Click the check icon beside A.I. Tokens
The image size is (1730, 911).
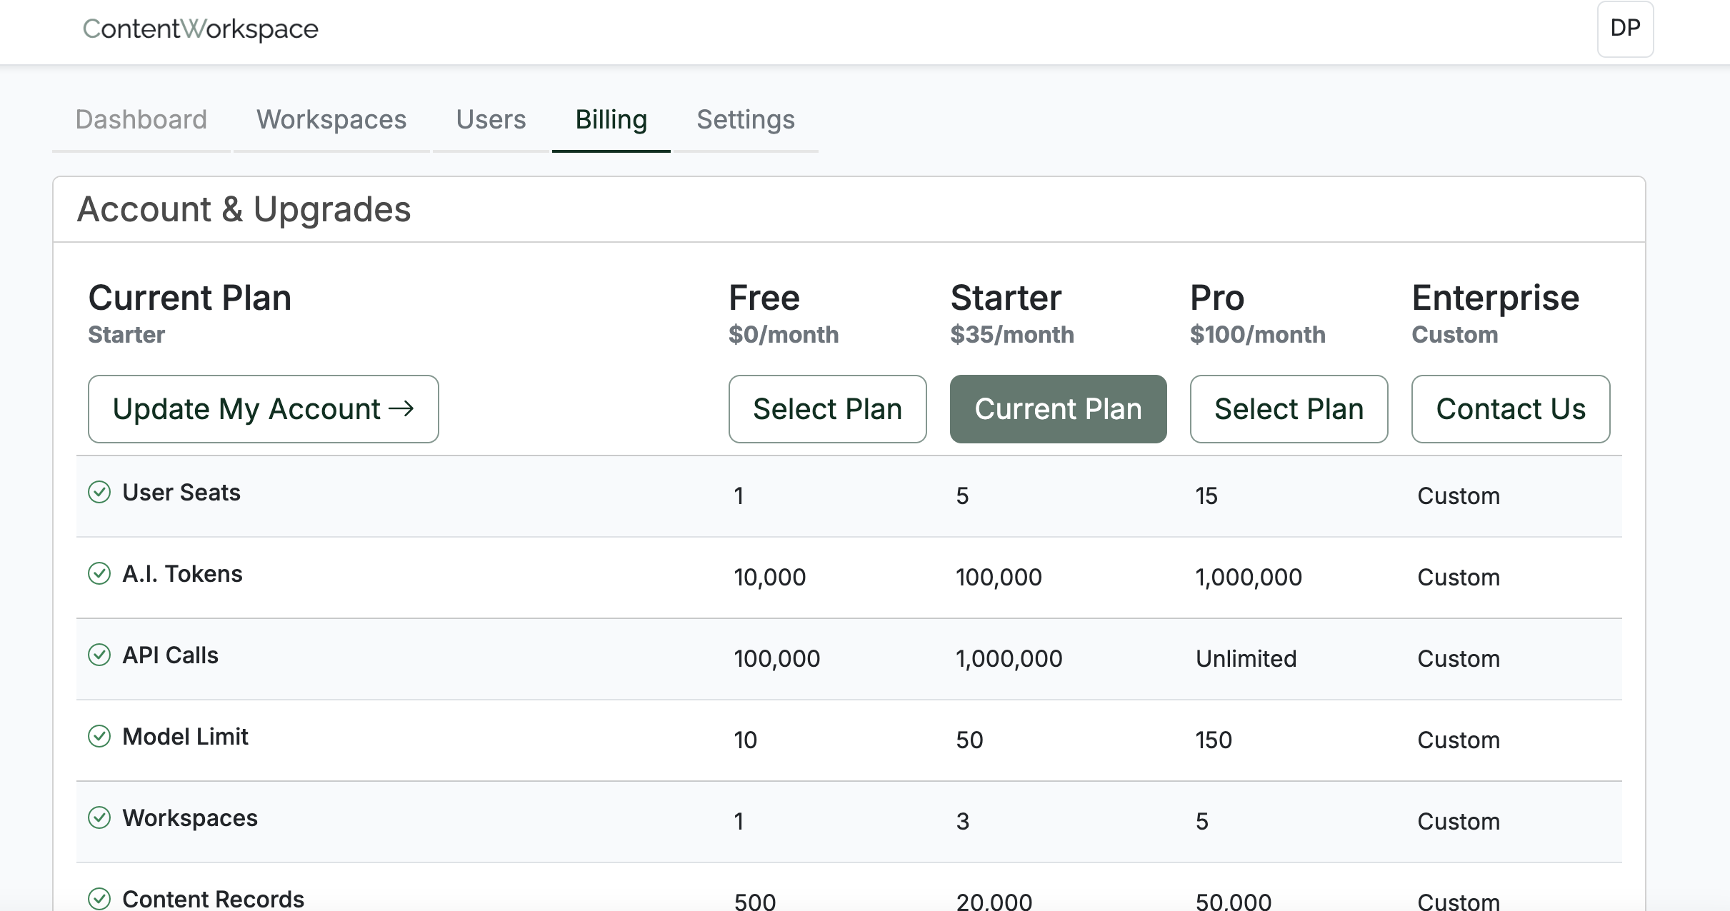[99, 573]
